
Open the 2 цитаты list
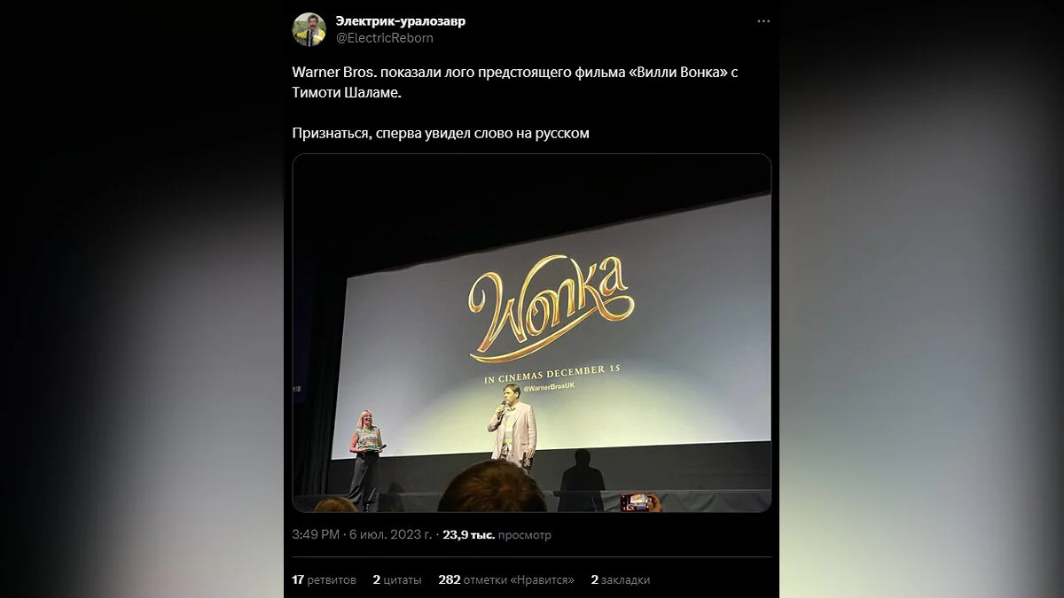pos(397,579)
